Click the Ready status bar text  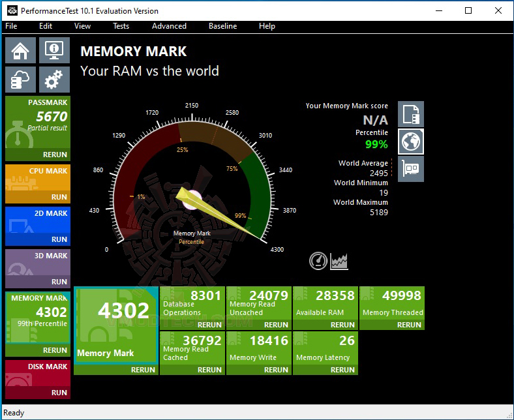click(14, 413)
